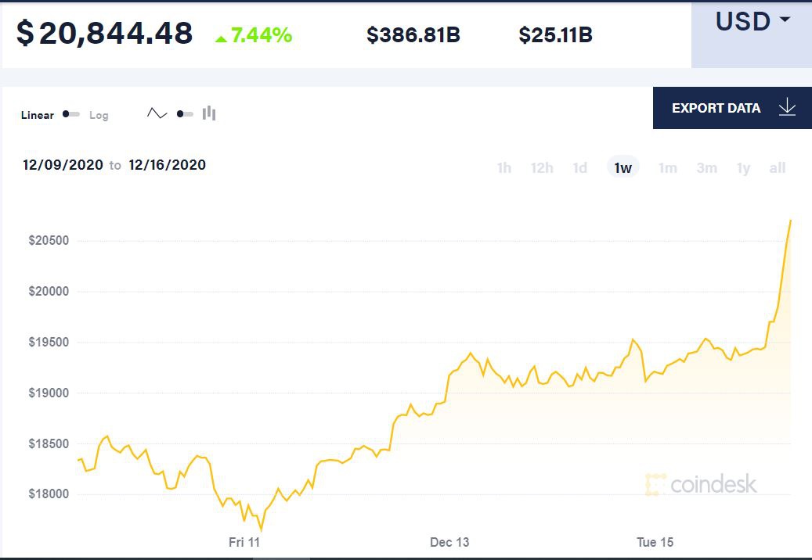The width and height of the screenshot is (812, 560).
Task: Select the 1h time range
Action: click(504, 167)
